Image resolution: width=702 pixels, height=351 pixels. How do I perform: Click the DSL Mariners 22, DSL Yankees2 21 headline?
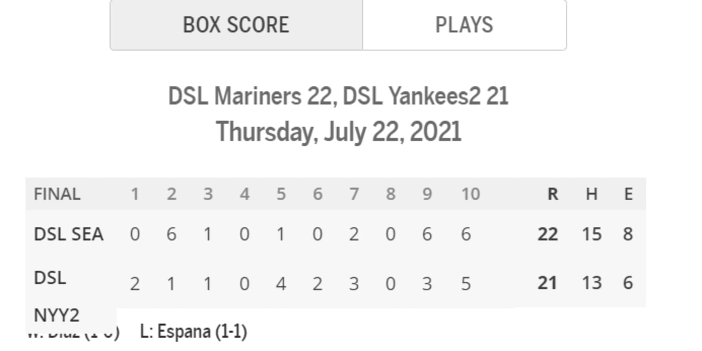click(338, 96)
